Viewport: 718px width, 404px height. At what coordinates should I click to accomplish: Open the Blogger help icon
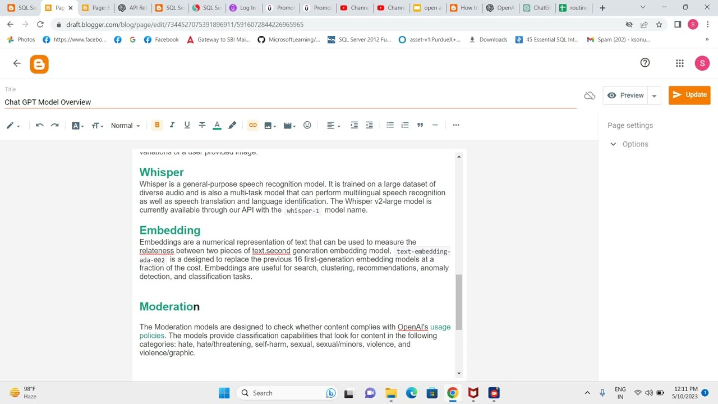(x=645, y=63)
